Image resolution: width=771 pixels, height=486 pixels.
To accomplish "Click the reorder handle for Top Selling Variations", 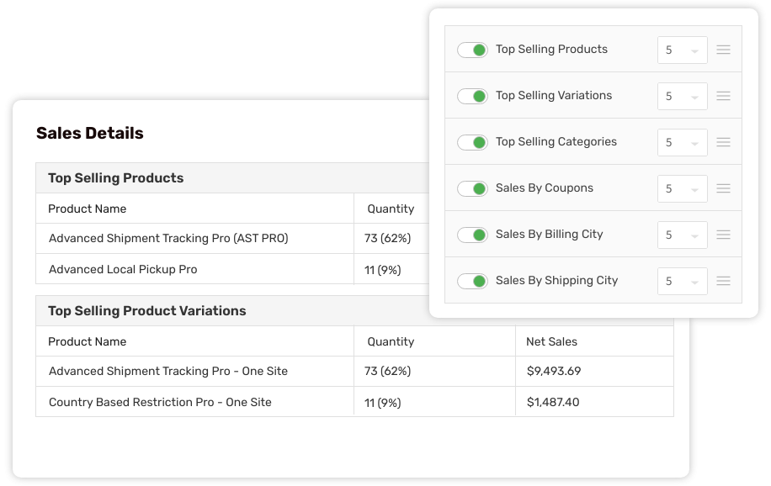I will point(723,96).
